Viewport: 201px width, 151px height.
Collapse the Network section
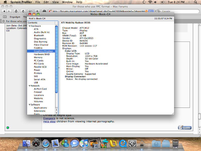[29, 86]
